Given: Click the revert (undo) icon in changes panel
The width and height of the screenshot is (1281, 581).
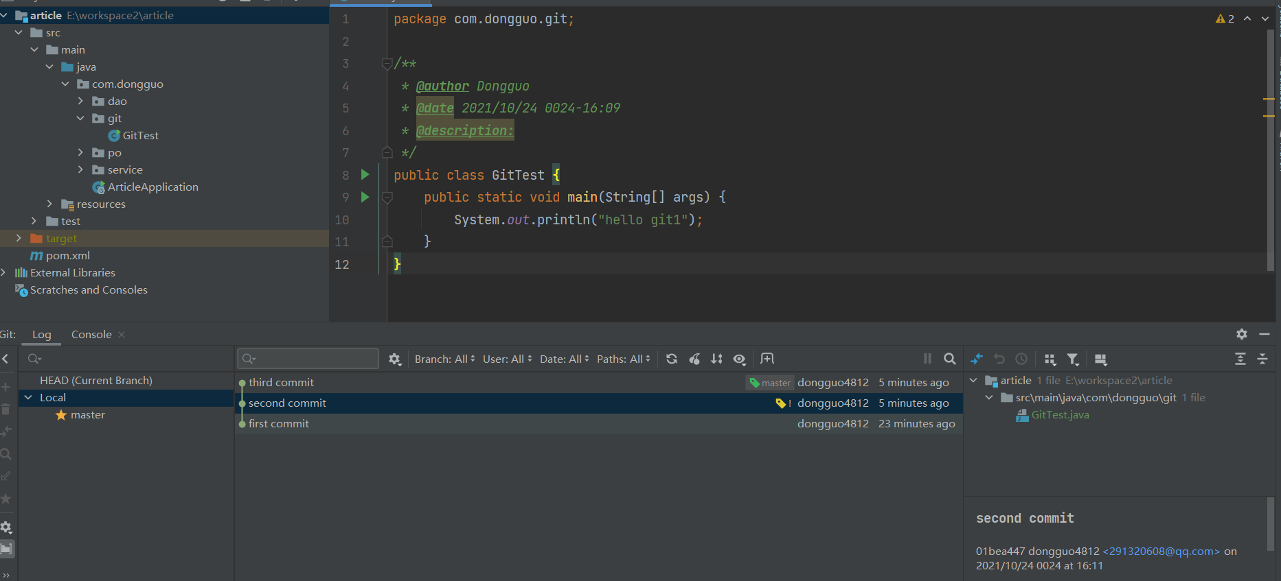Looking at the screenshot, I should click(999, 359).
